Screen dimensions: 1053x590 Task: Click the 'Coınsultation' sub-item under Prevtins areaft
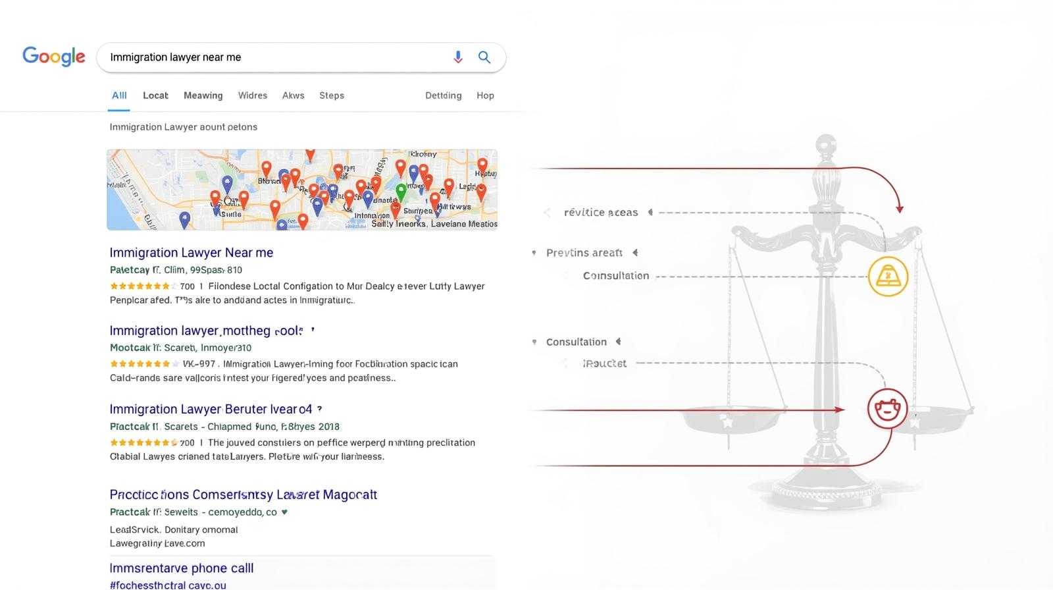pos(616,276)
